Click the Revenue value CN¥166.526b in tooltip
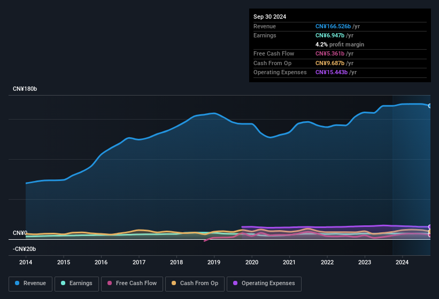This screenshot has width=439, height=299. point(333,26)
